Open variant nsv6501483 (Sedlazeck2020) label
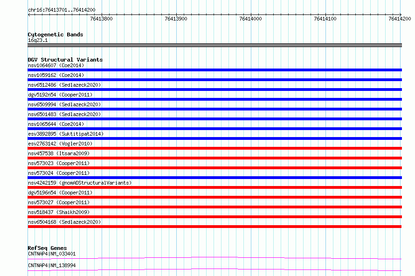Screen dimensions: 415x276 pyautogui.click(x=64, y=114)
